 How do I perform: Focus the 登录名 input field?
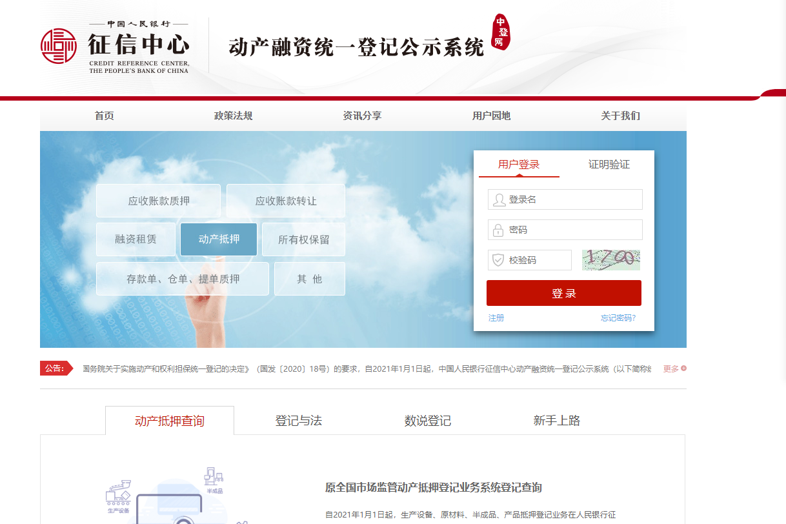(x=565, y=199)
